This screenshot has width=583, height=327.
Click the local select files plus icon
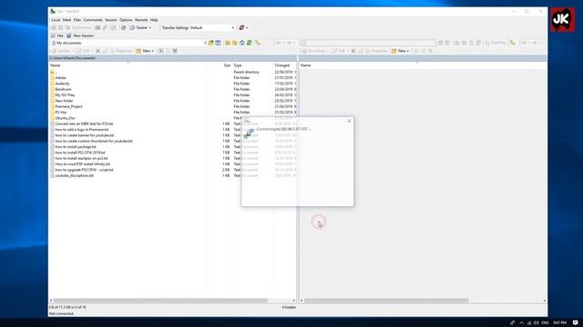click(x=161, y=51)
